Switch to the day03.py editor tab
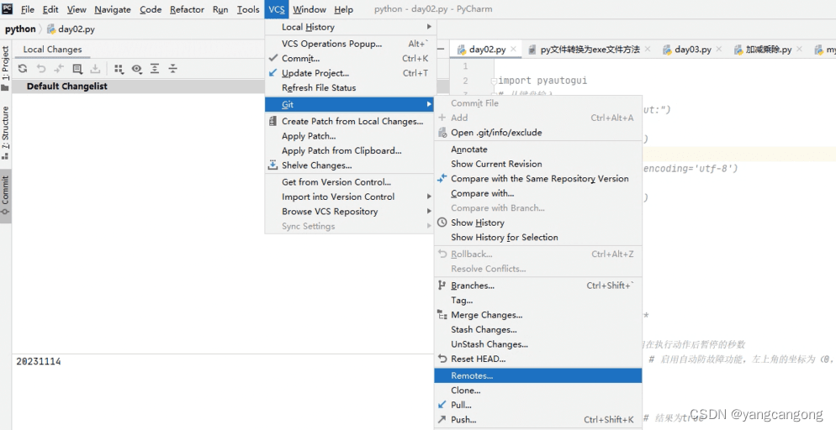Viewport: 836px width, 430px height. pos(692,49)
